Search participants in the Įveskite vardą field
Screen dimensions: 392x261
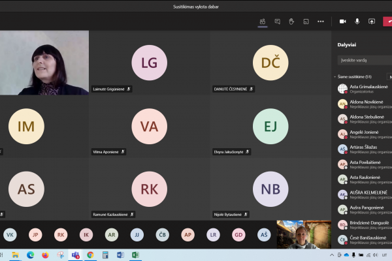(365, 60)
